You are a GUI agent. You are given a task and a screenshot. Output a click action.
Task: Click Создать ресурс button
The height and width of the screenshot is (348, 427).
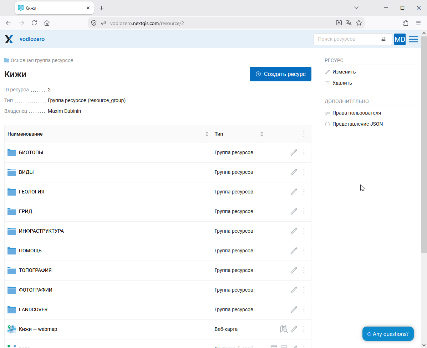point(280,74)
